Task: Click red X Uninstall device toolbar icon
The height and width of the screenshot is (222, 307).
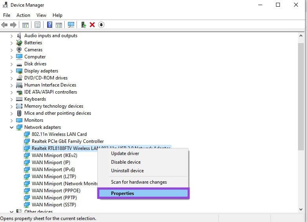Action: point(92,25)
